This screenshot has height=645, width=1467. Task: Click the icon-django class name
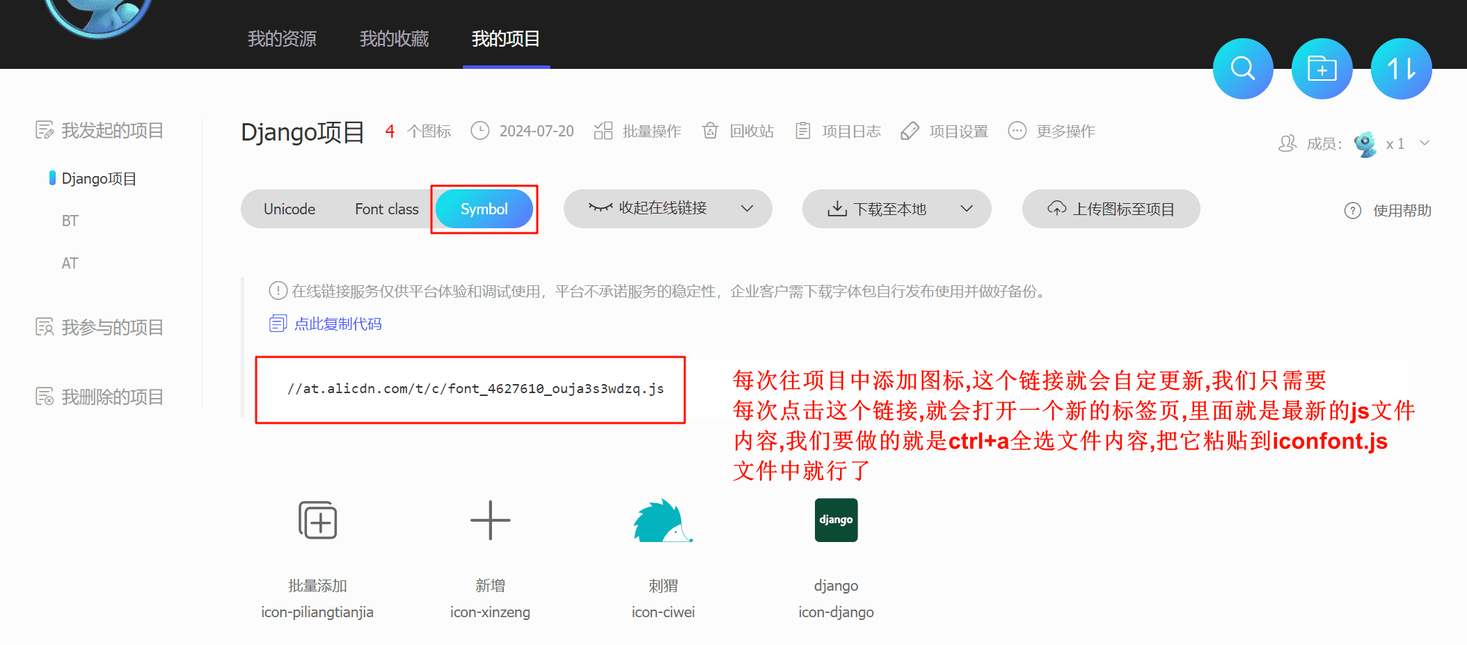point(836,612)
